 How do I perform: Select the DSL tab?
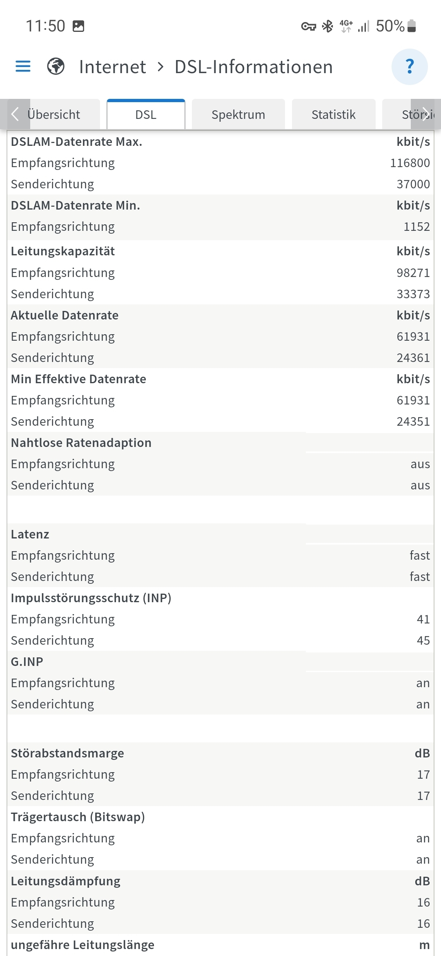click(146, 115)
